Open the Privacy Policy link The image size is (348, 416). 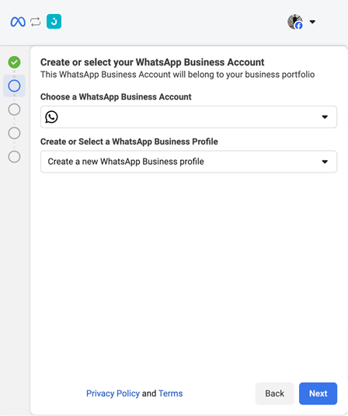[x=113, y=393]
